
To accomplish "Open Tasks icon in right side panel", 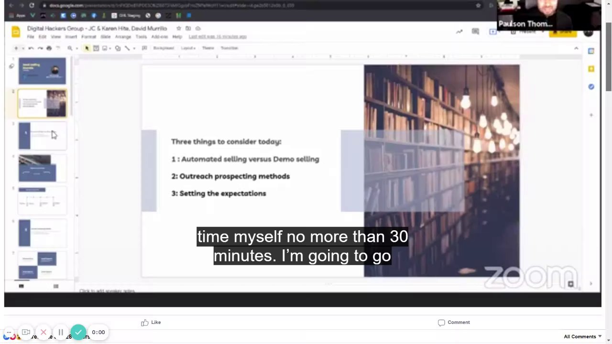I will [x=591, y=86].
